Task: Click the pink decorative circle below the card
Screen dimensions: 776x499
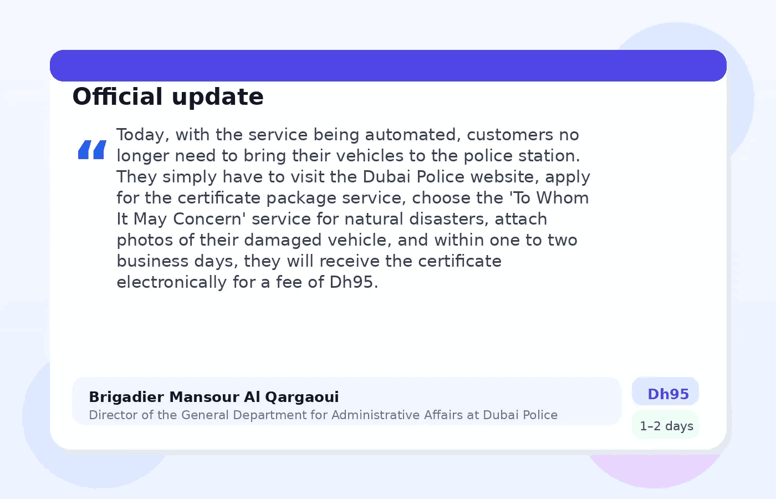Action: pyautogui.click(x=654, y=470)
